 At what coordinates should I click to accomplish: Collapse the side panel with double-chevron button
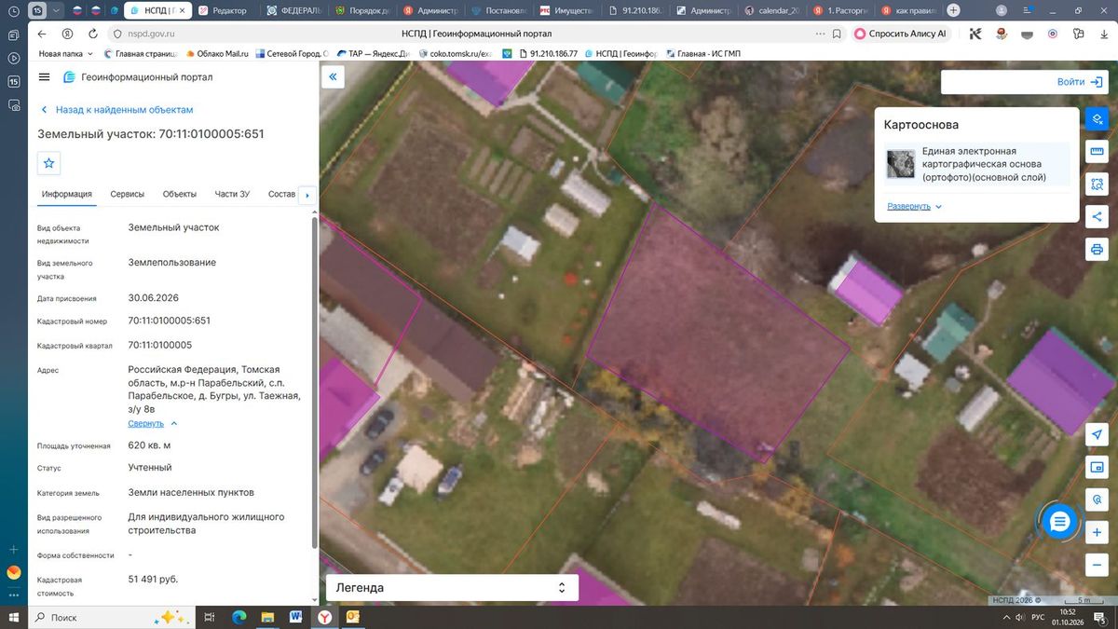[333, 77]
